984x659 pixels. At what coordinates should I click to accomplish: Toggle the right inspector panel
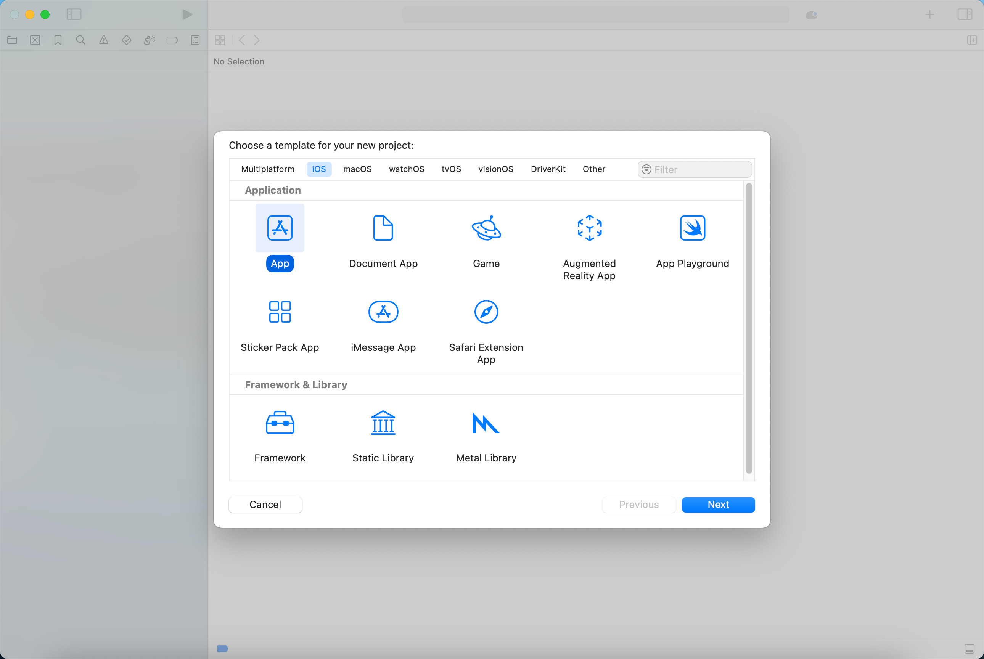pyautogui.click(x=965, y=14)
